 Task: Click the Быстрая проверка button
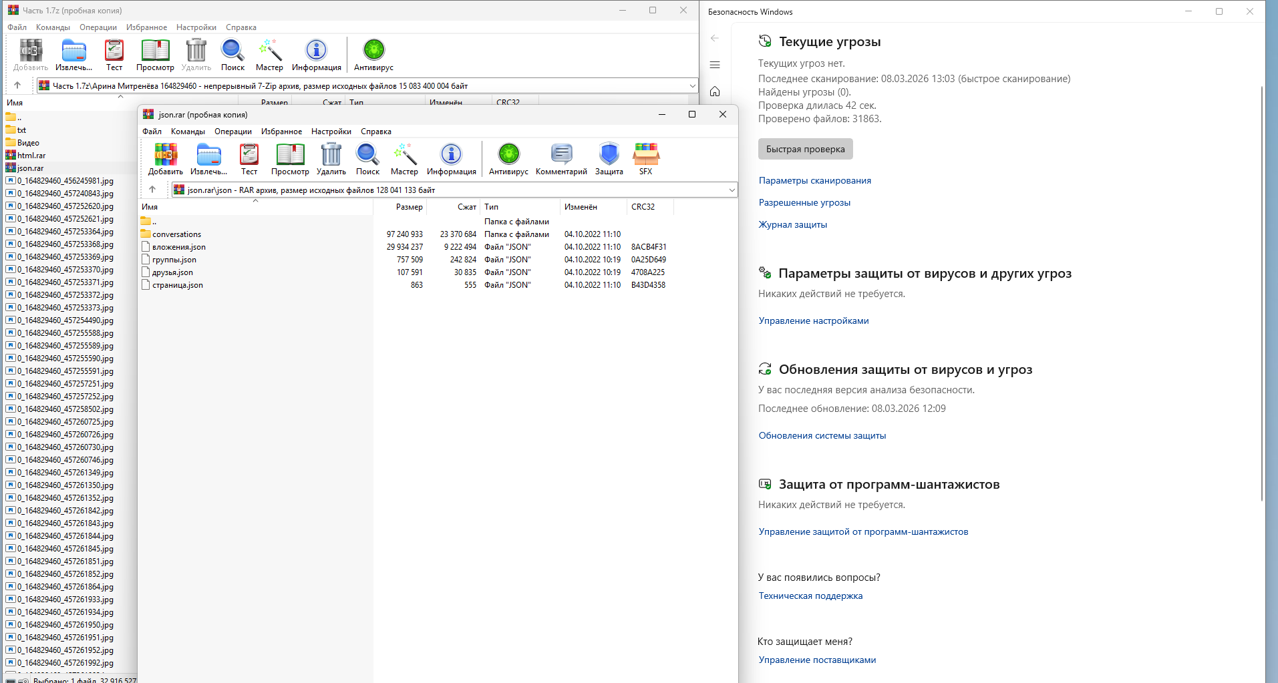click(x=805, y=149)
